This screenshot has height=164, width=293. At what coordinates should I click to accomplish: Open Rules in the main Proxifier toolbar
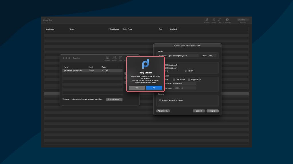(213, 20)
